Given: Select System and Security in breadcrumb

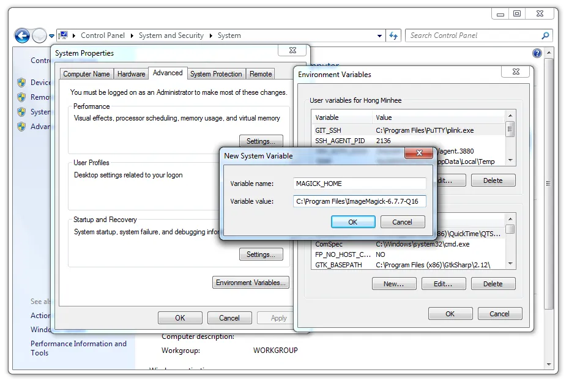Looking at the screenshot, I should coord(171,35).
